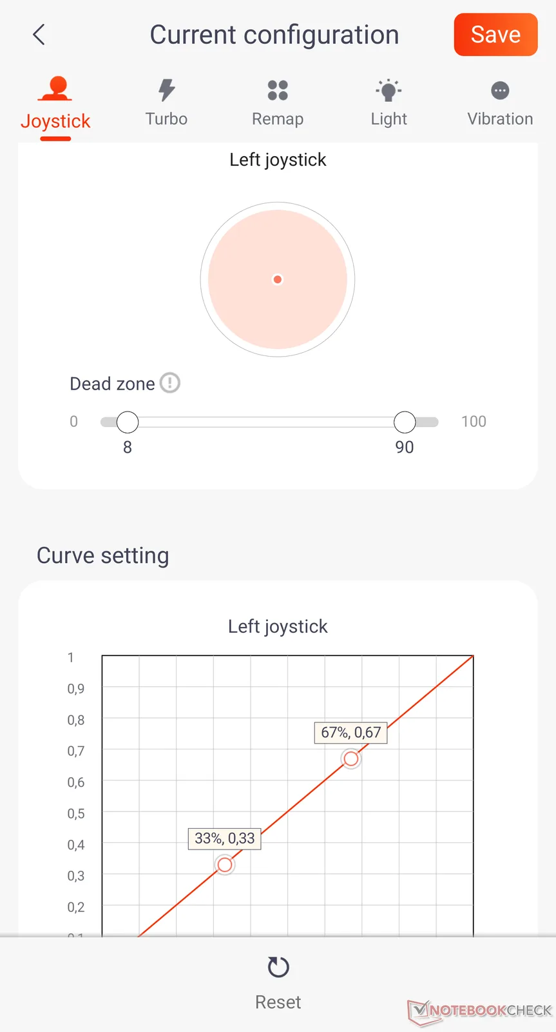Select the Light bulb icon
The height and width of the screenshot is (1032, 556).
tap(388, 90)
